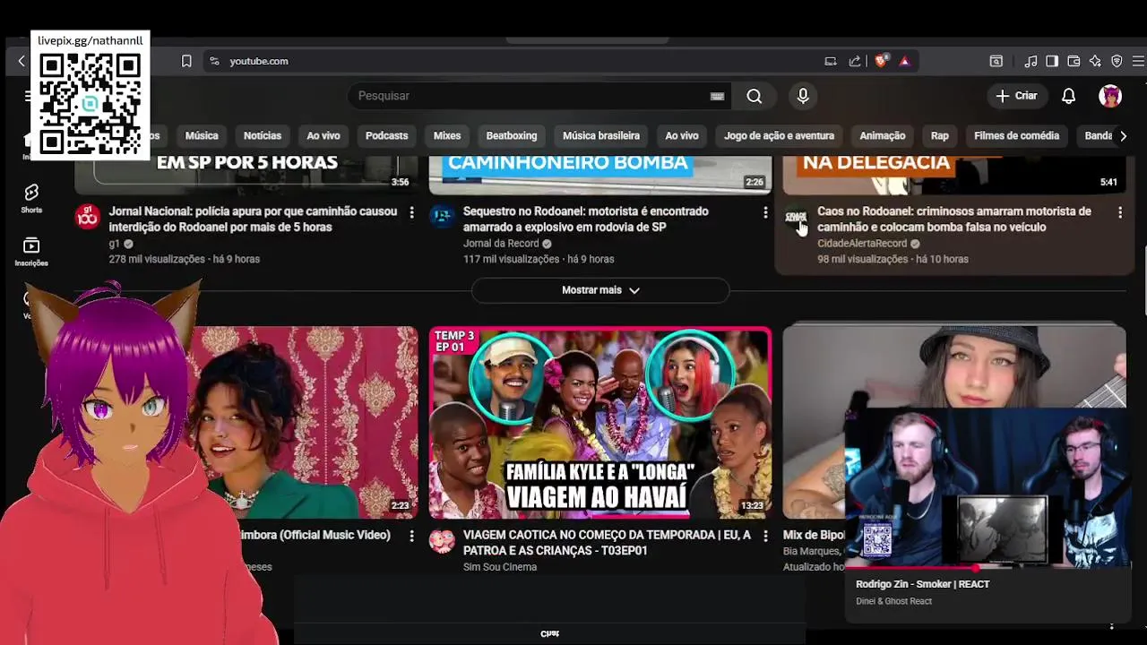The image size is (1147, 645).
Task: Select the Notícias chip
Action: coord(263,136)
